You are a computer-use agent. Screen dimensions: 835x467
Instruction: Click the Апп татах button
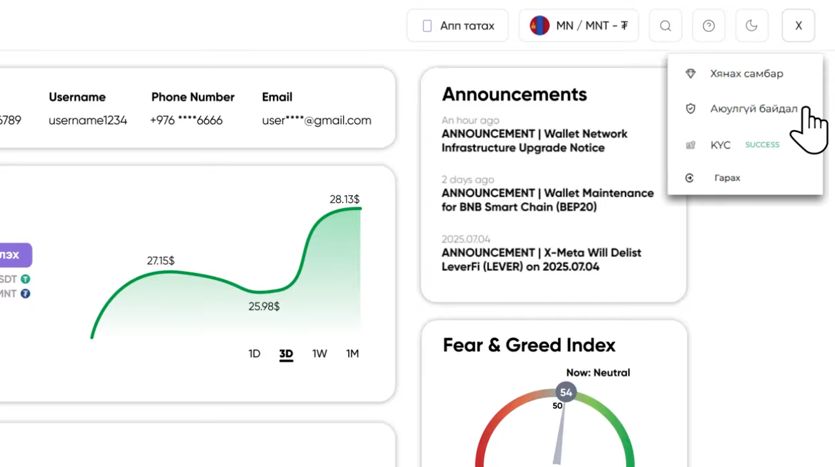coord(457,26)
